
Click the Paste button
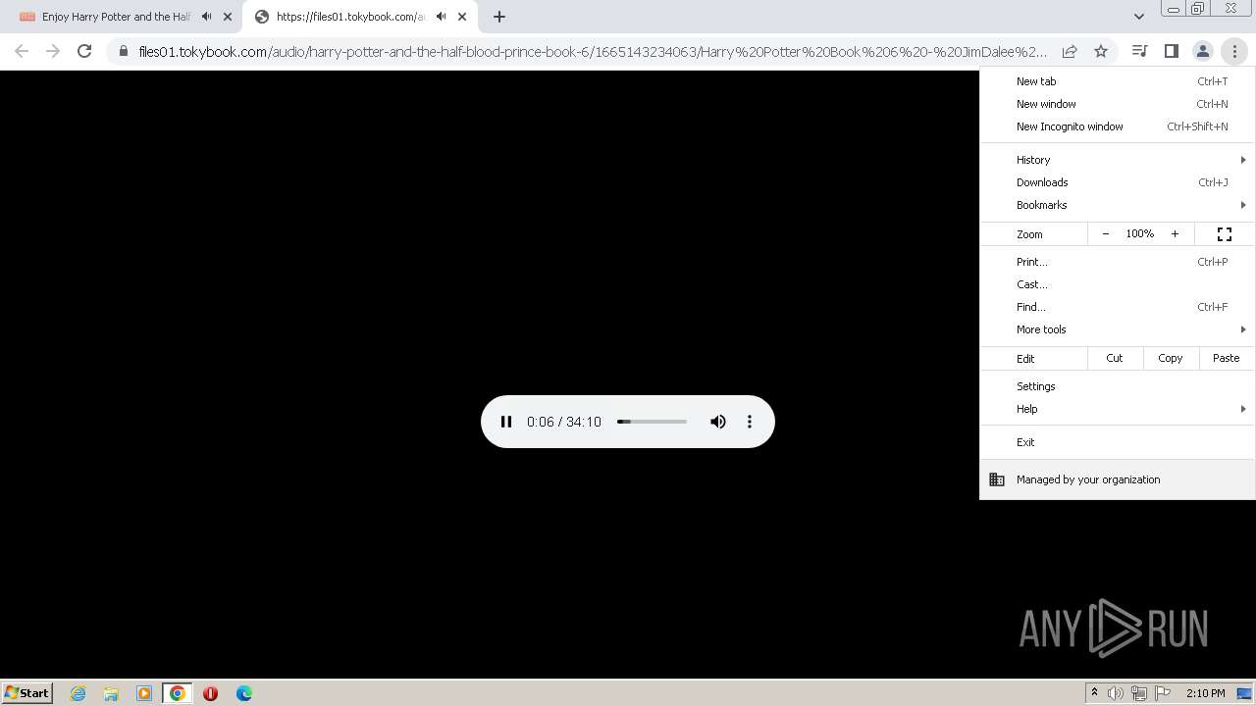pyautogui.click(x=1227, y=358)
